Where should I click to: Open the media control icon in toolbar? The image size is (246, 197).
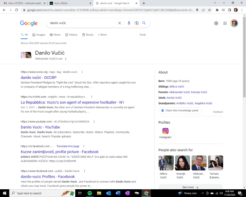coord(223,10)
